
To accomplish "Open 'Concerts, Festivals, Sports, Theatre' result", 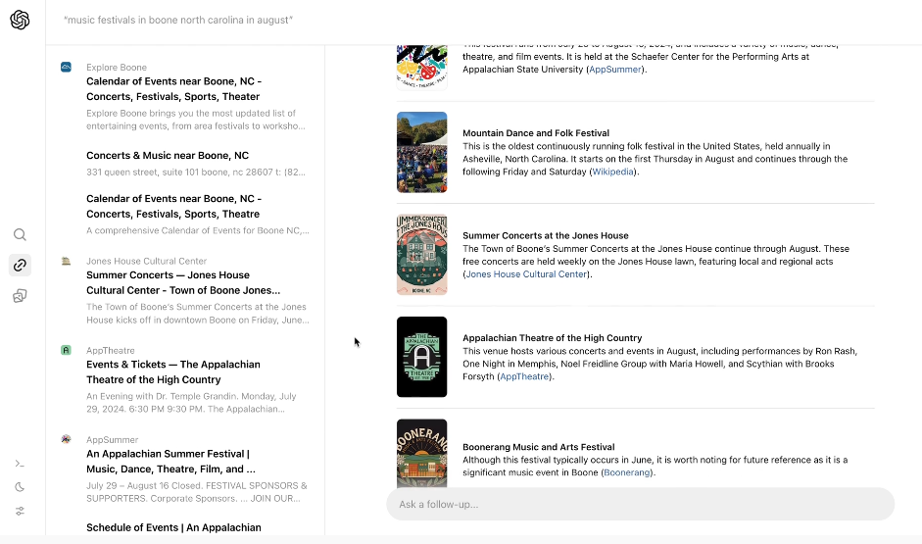I will 172,207.
